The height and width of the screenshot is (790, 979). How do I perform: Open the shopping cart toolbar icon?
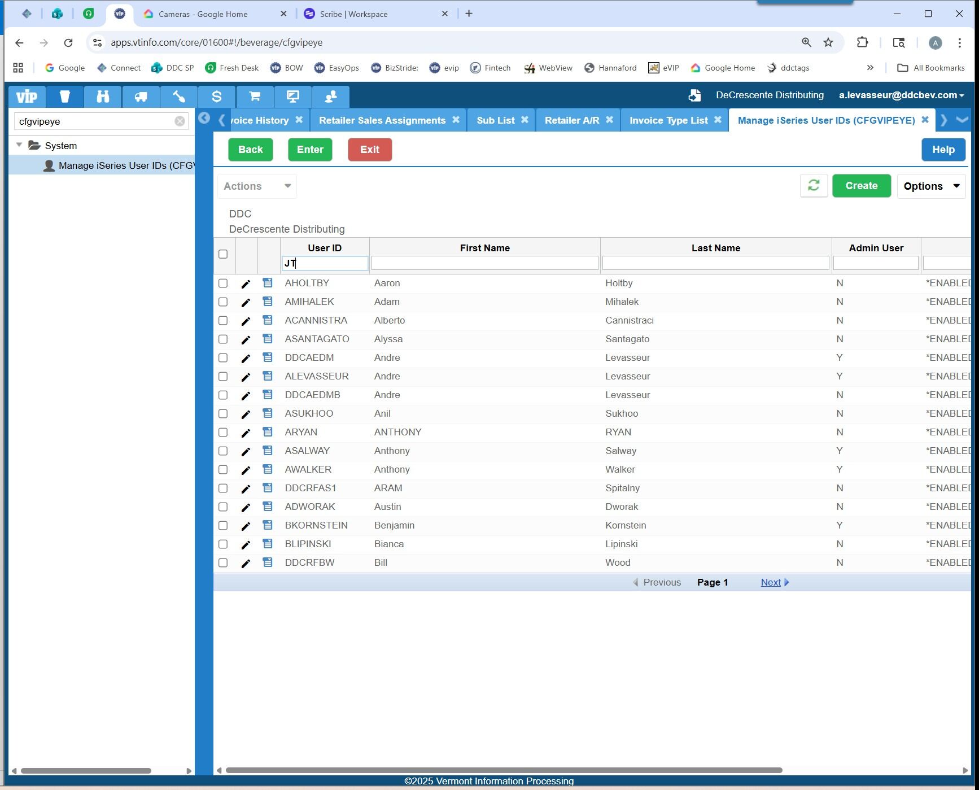click(255, 97)
